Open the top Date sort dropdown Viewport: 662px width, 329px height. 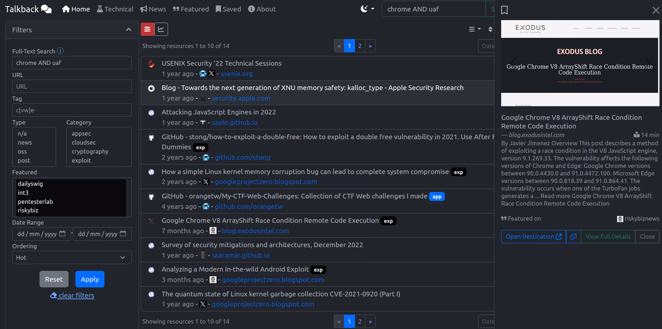click(486, 46)
